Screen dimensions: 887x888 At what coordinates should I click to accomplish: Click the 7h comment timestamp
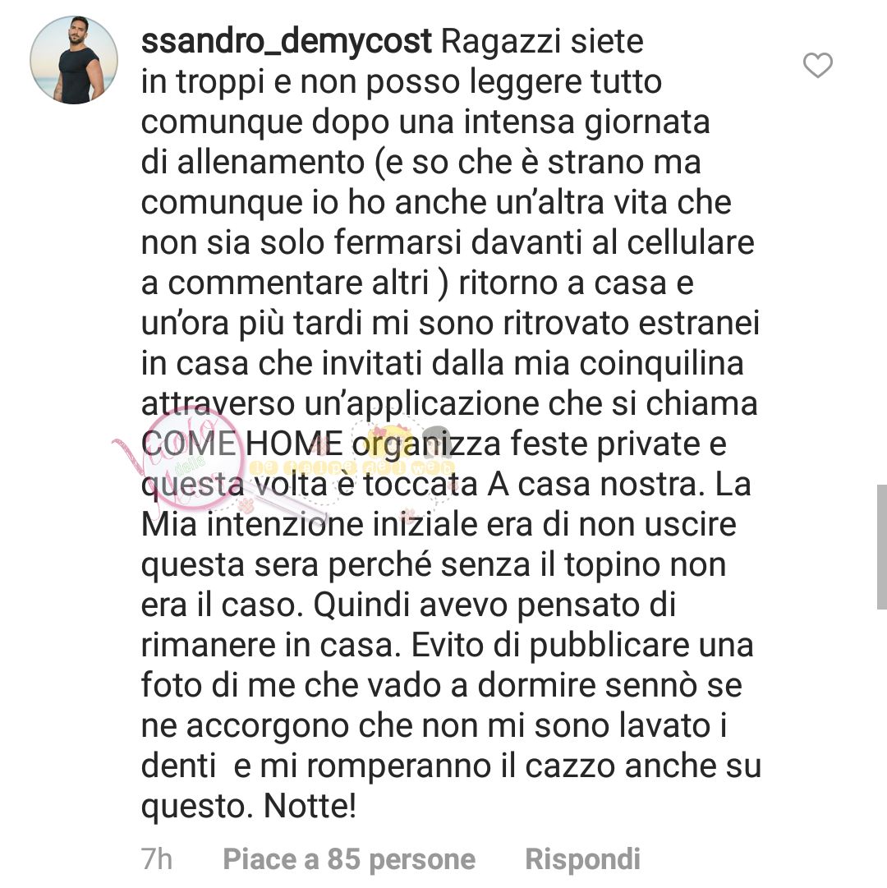coord(157,859)
